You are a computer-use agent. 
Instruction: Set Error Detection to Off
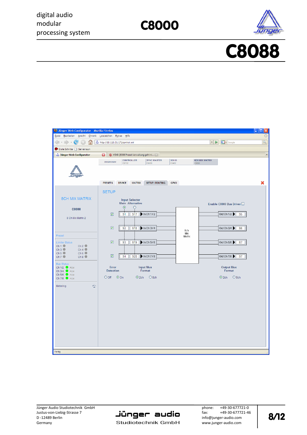tap(106, 277)
